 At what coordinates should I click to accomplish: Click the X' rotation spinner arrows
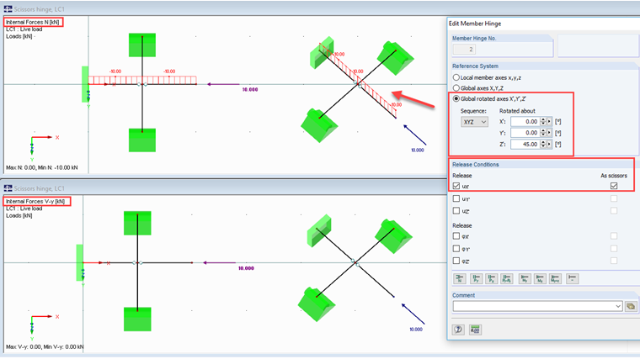(543, 121)
